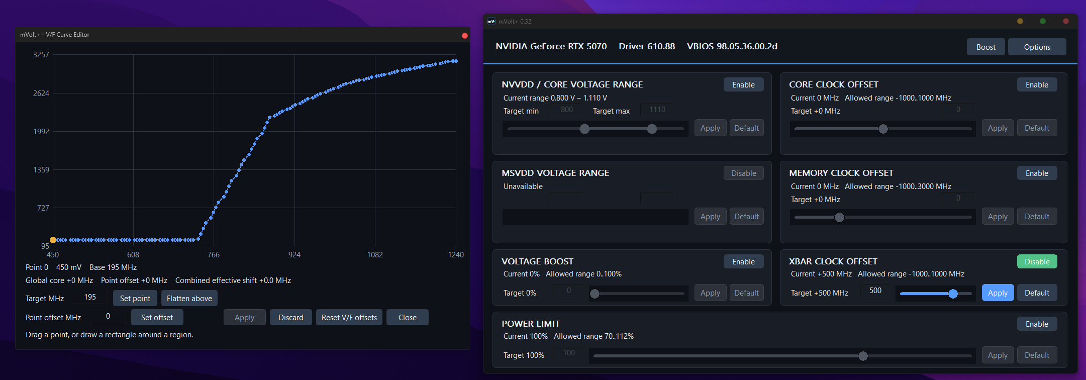Disable the XBAR Clock Offset control
Viewport: 1086px width, 380px height.
[1037, 261]
